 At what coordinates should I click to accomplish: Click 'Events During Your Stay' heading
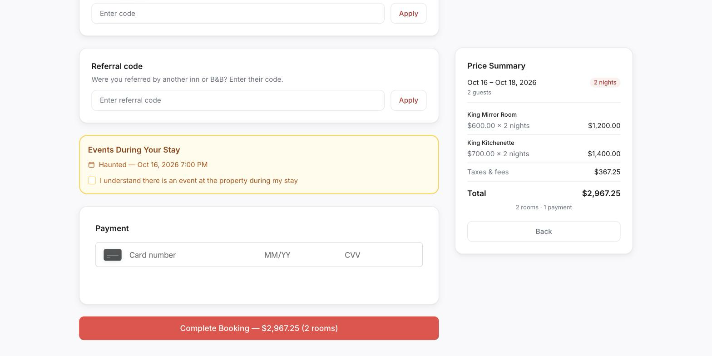tap(134, 150)
